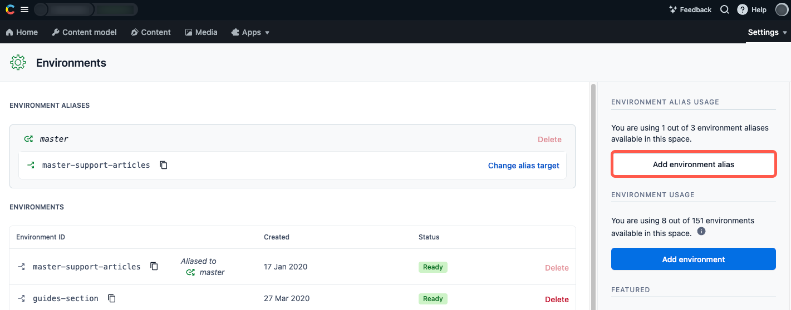This screenshot has height=310, width=791.
Task: Expand the Apps dropdown menu
Action: click(250, 32)
